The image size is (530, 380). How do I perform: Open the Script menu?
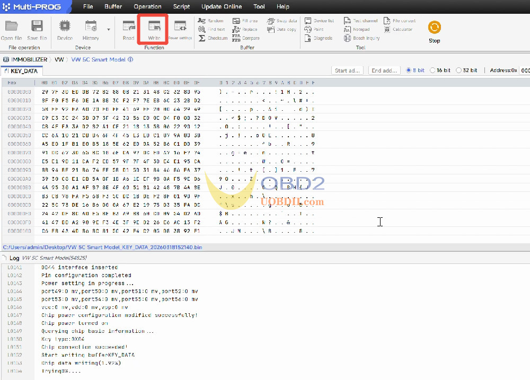(x=181, y=7)
